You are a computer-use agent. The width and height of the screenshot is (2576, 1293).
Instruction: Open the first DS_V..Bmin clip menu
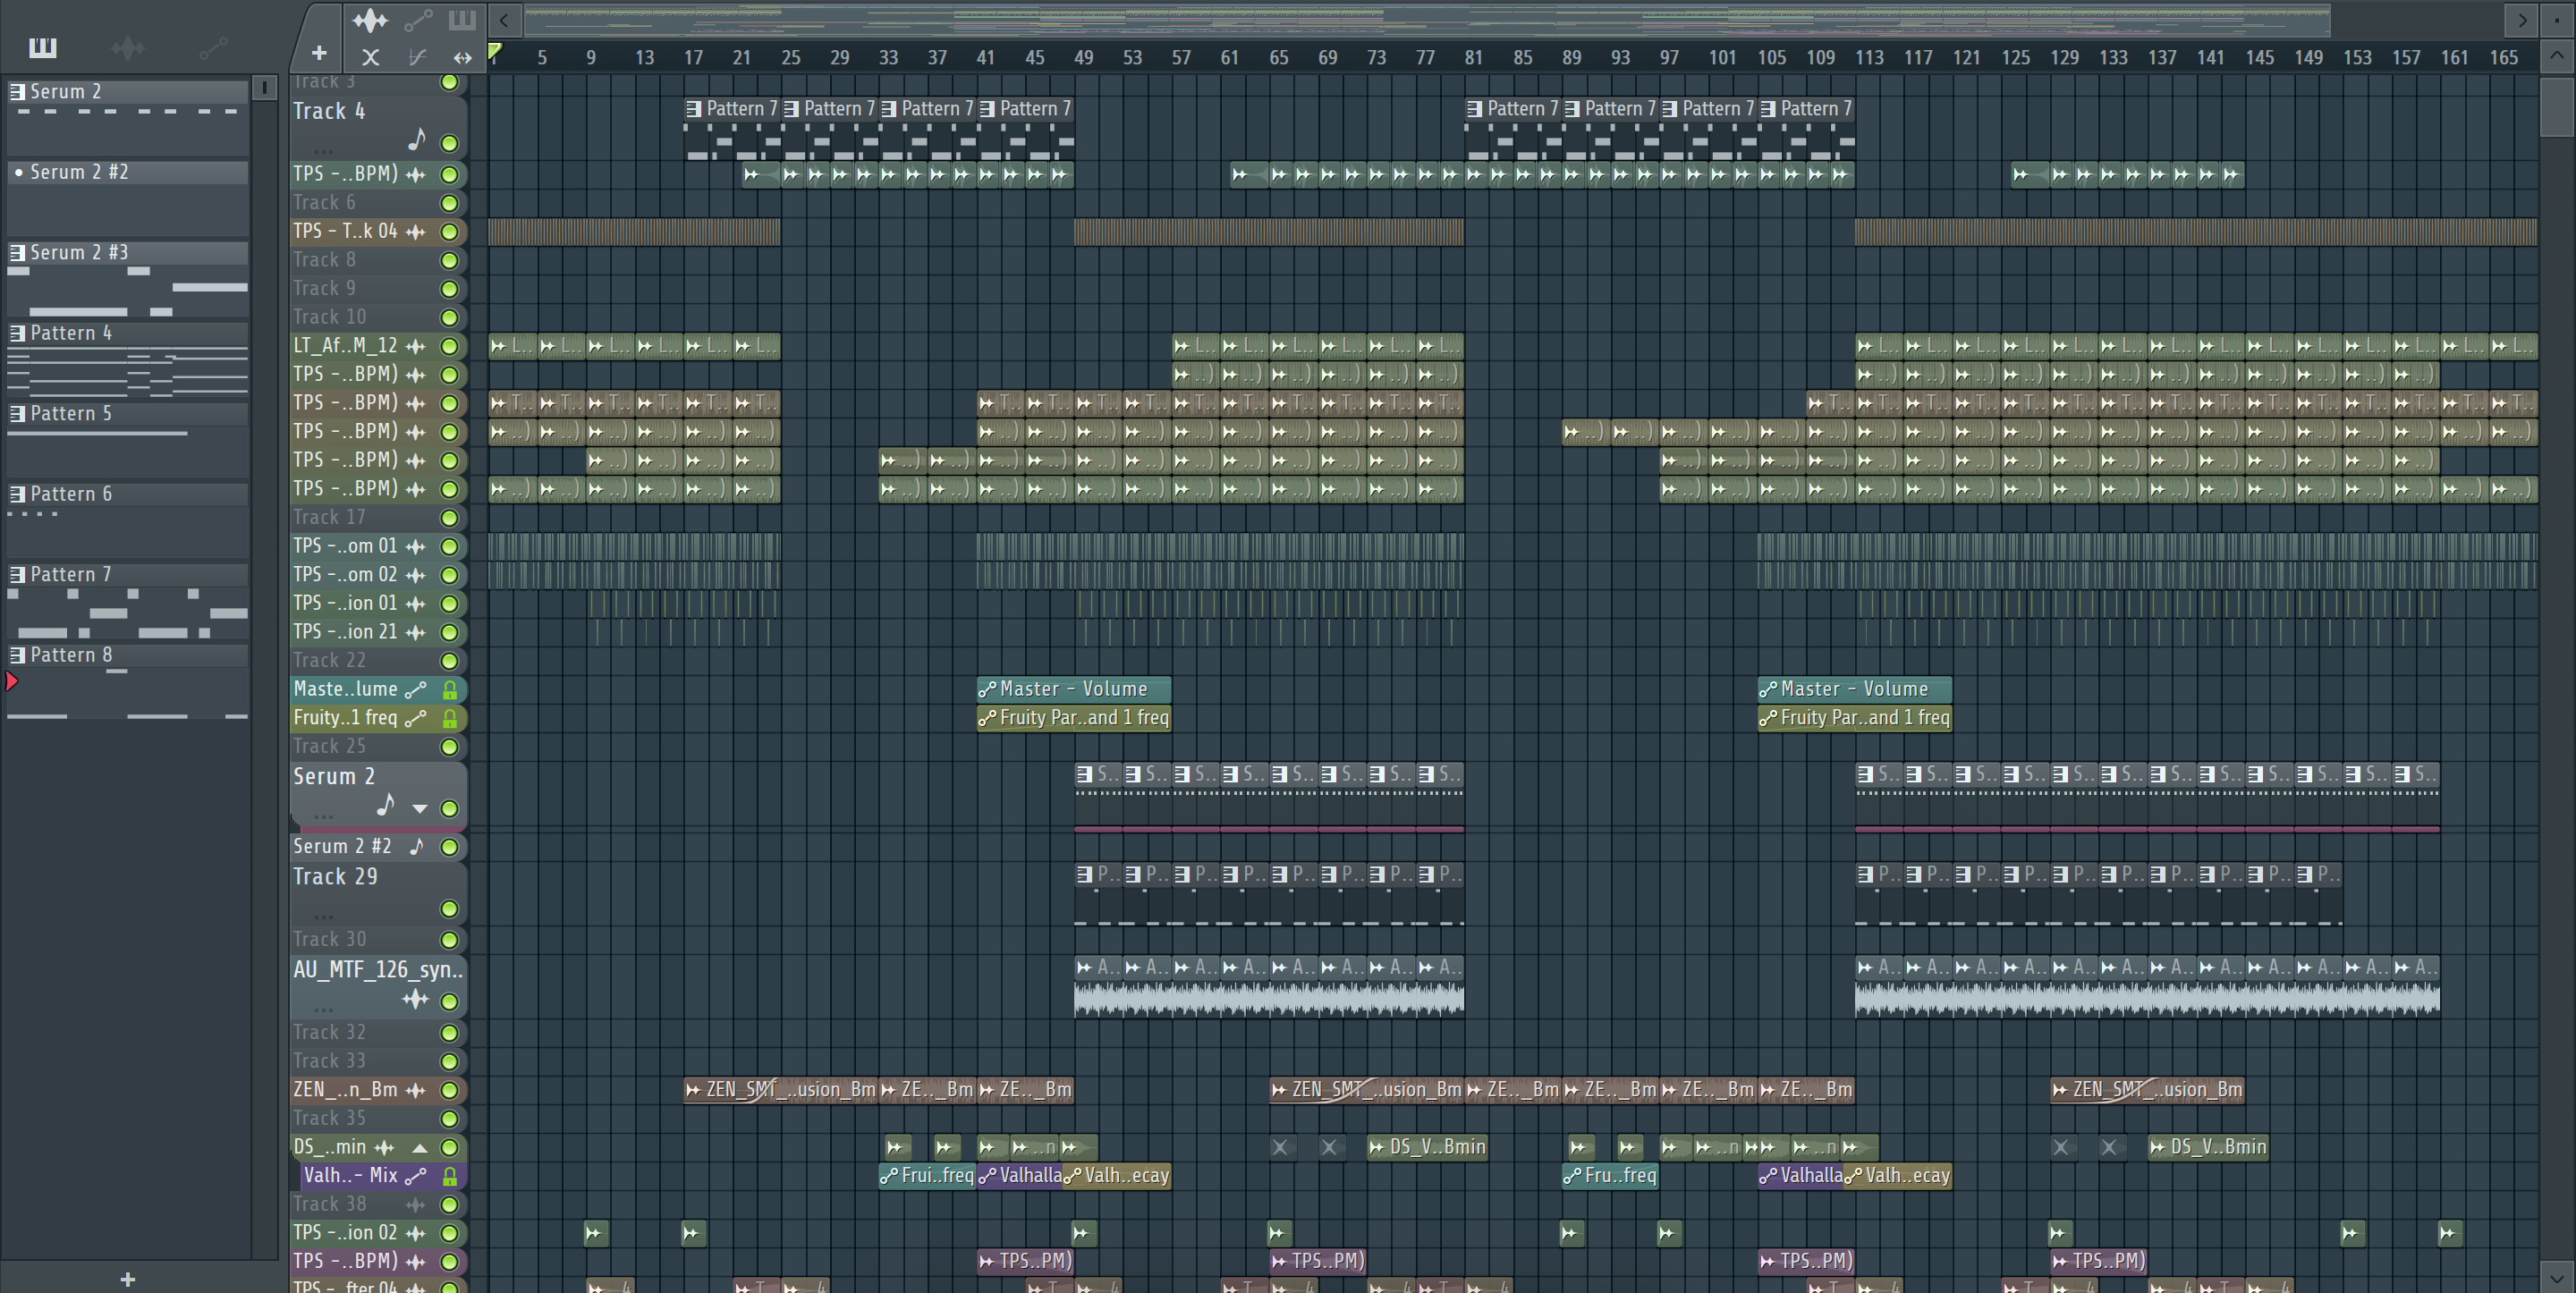pos(1377,1147)
